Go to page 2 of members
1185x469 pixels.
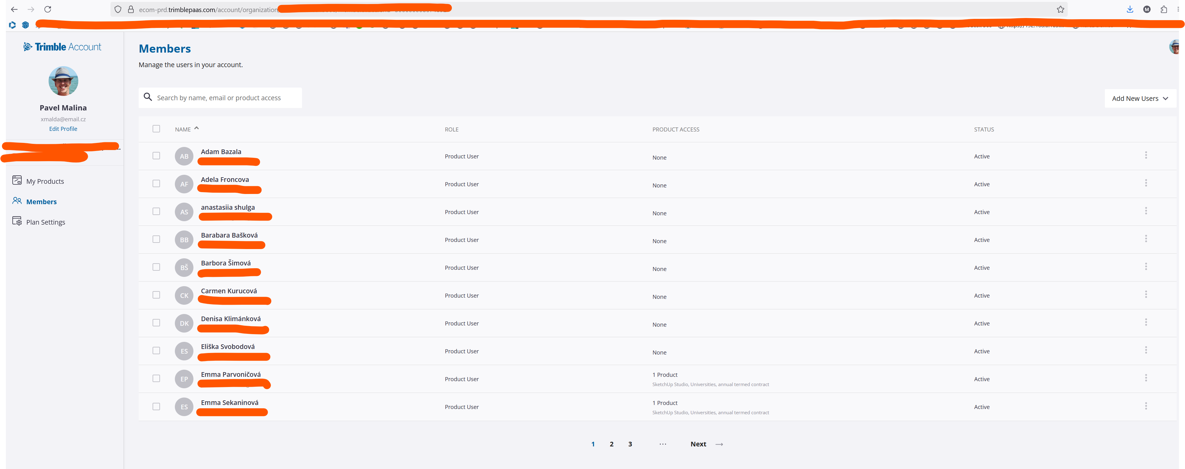coord(611,444)
